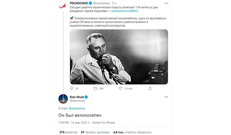
Task: Click blue verified badge next to РОСКОСМОС
Action: click(90, 3)
